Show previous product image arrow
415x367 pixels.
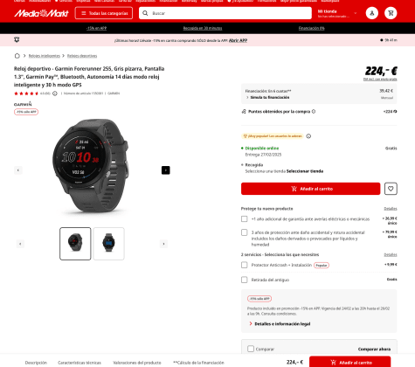18,170
